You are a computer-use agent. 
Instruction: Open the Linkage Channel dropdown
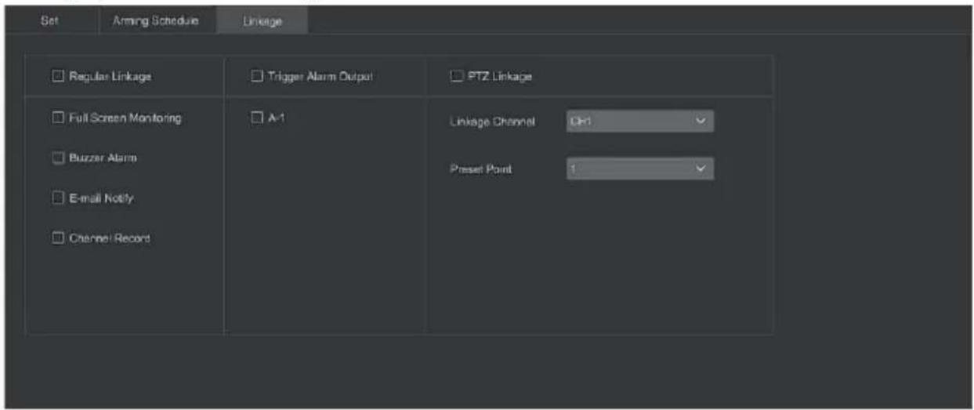pyautogui.click(x=639, y=122)
